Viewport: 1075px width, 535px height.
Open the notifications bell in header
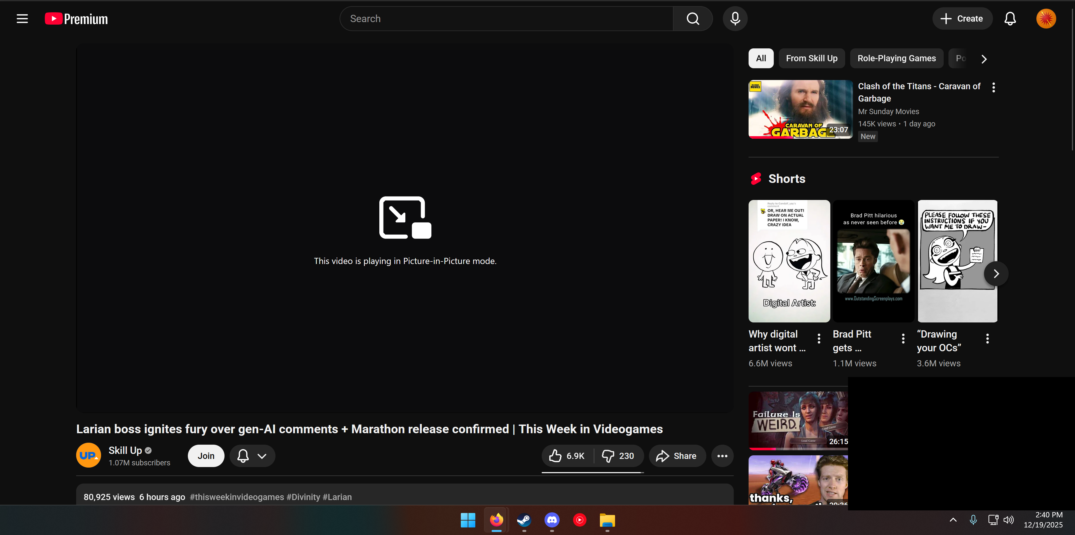click(x=1010, y=19)
